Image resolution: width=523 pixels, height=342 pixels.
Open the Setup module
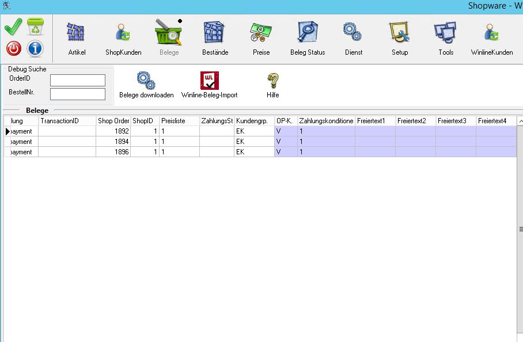coord(400,39)
